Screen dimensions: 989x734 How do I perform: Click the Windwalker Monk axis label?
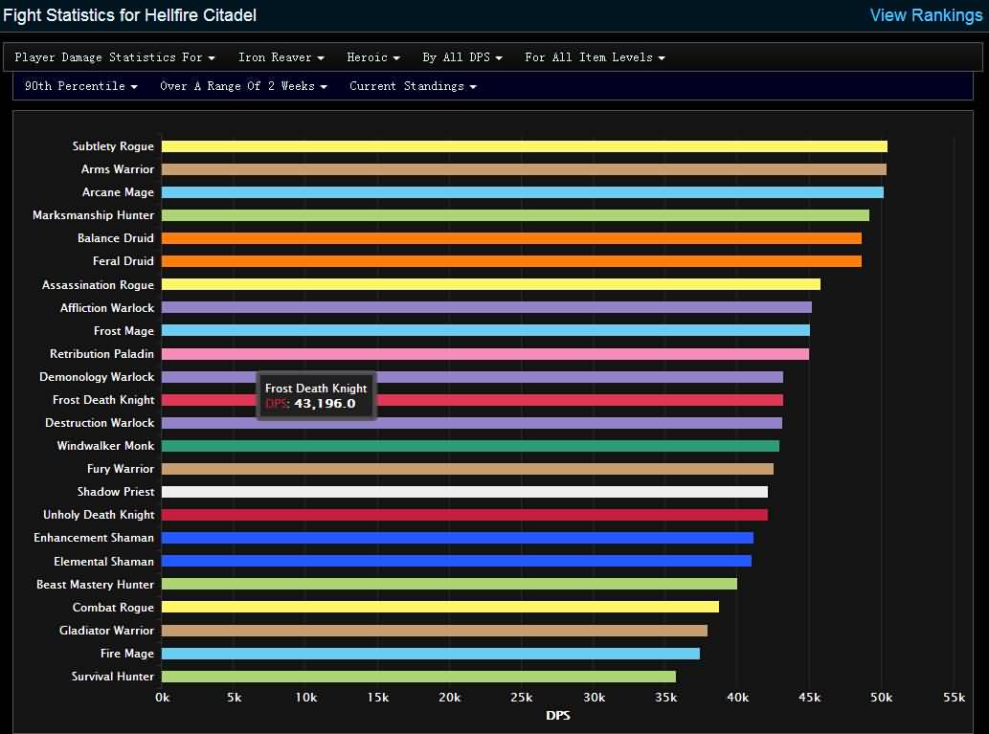105,446
